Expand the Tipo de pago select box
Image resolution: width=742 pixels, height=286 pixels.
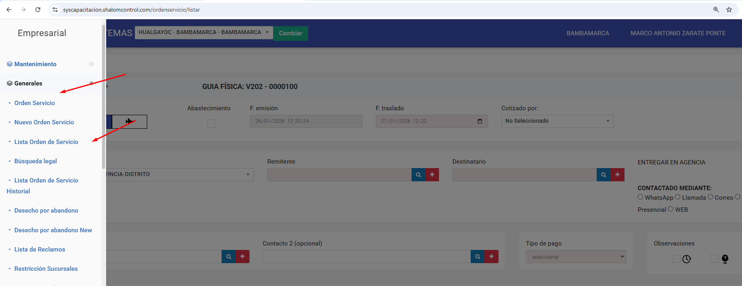576,257
